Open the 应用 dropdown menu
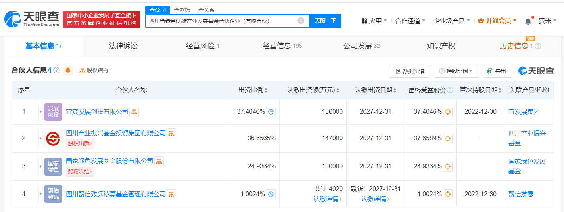Viewport: 564px width, 212px height. 374,21
